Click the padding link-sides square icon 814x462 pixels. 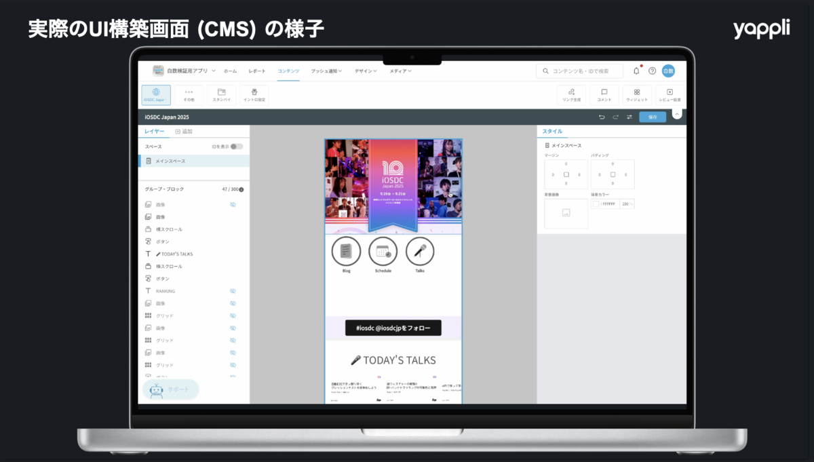coord(613,174)
